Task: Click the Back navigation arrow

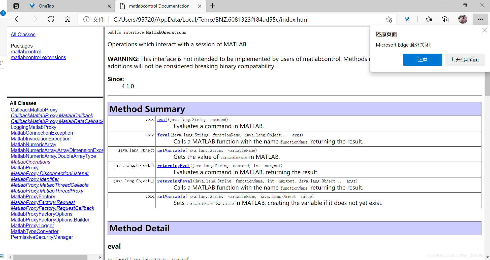Action: 17,19
